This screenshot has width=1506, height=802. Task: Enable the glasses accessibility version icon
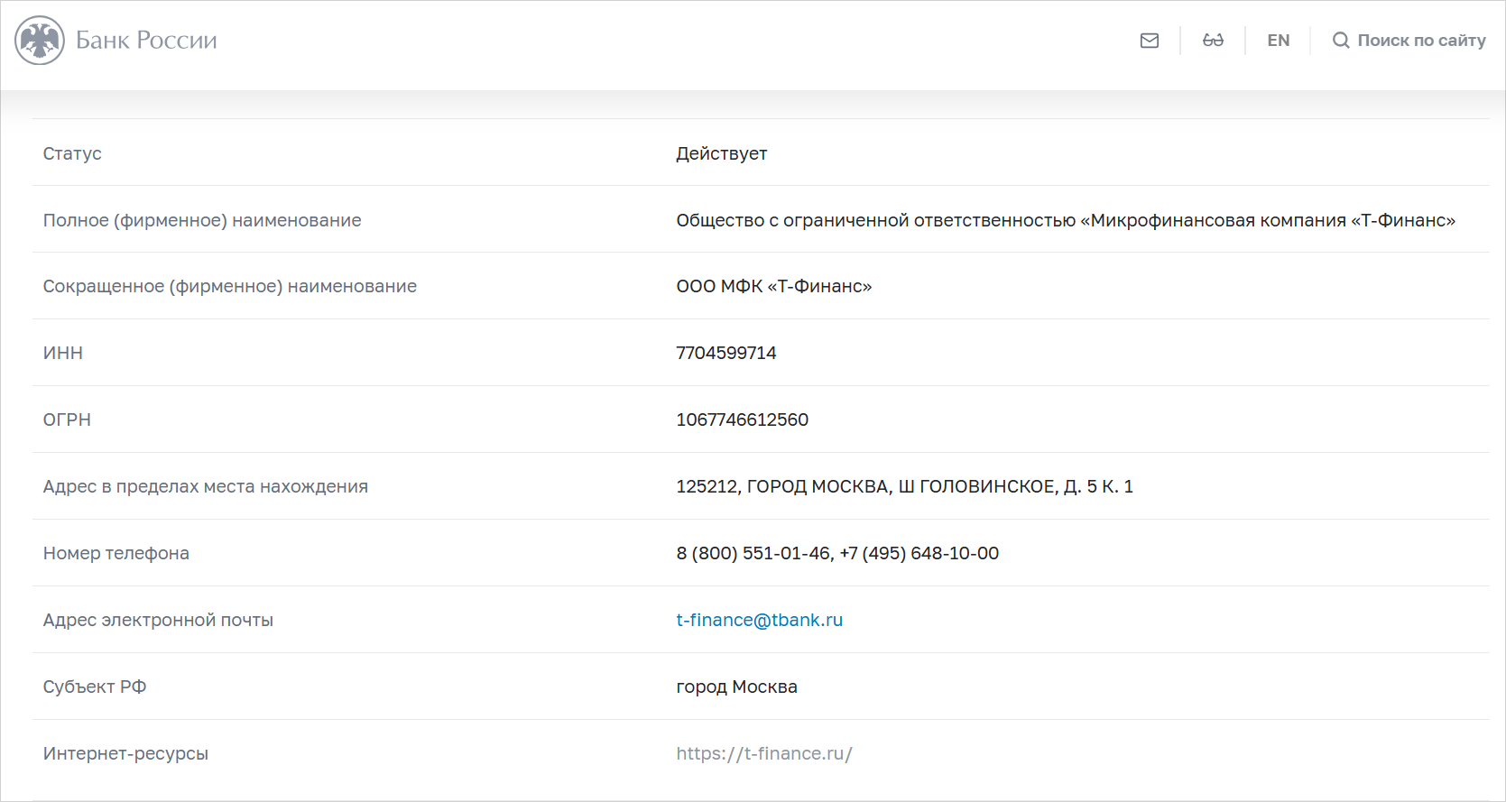(x=1213, y=41)
